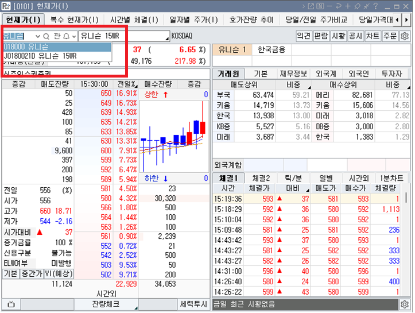Viewport: 415px width, 313px height.
Task: Click the 잔량체크 button
Action: [x=106, y=304]
